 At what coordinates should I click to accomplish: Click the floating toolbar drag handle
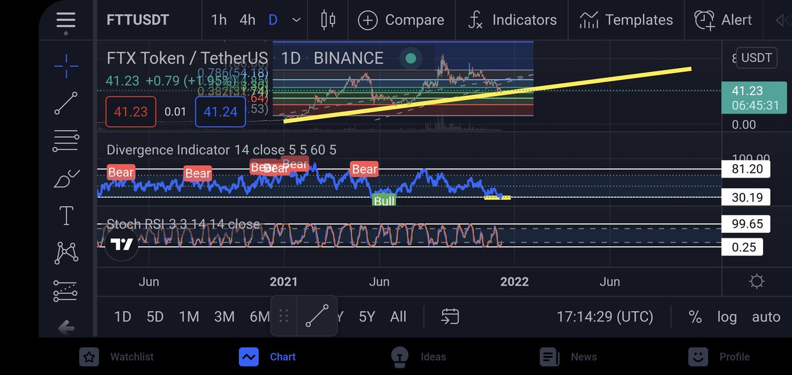[x=284, y=316]
